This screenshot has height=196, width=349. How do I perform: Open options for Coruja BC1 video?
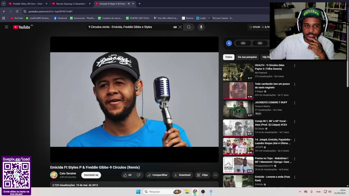click(x=294, y=122)
